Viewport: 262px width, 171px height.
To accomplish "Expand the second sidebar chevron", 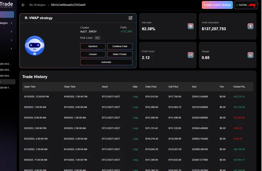I will (12, 32).
